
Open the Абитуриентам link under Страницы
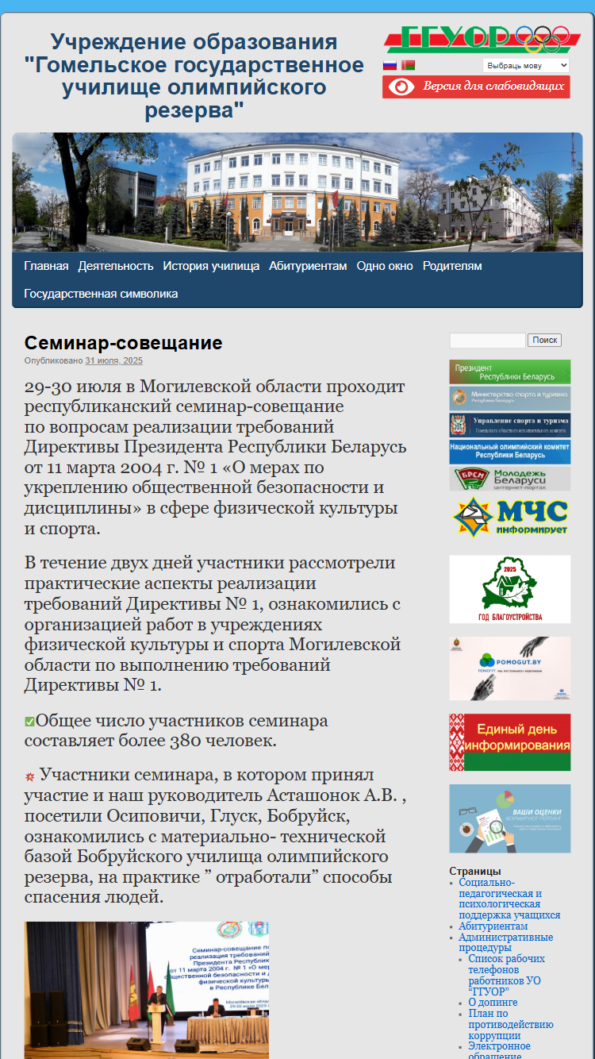click(x=493, y=926)
